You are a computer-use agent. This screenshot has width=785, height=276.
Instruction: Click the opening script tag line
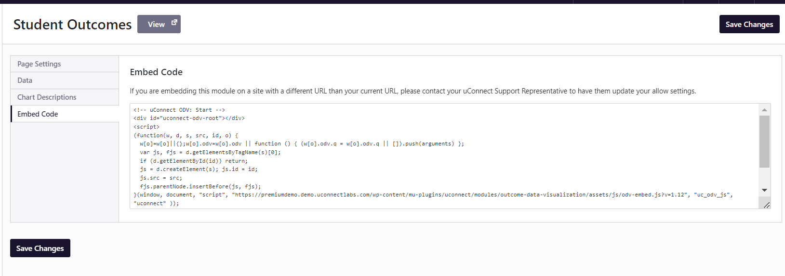[146, 127]
